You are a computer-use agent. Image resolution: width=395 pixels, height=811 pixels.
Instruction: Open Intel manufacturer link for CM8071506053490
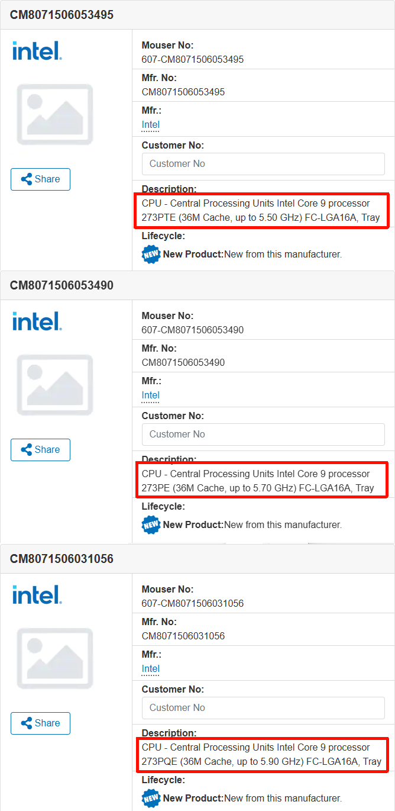coord(151,395)
